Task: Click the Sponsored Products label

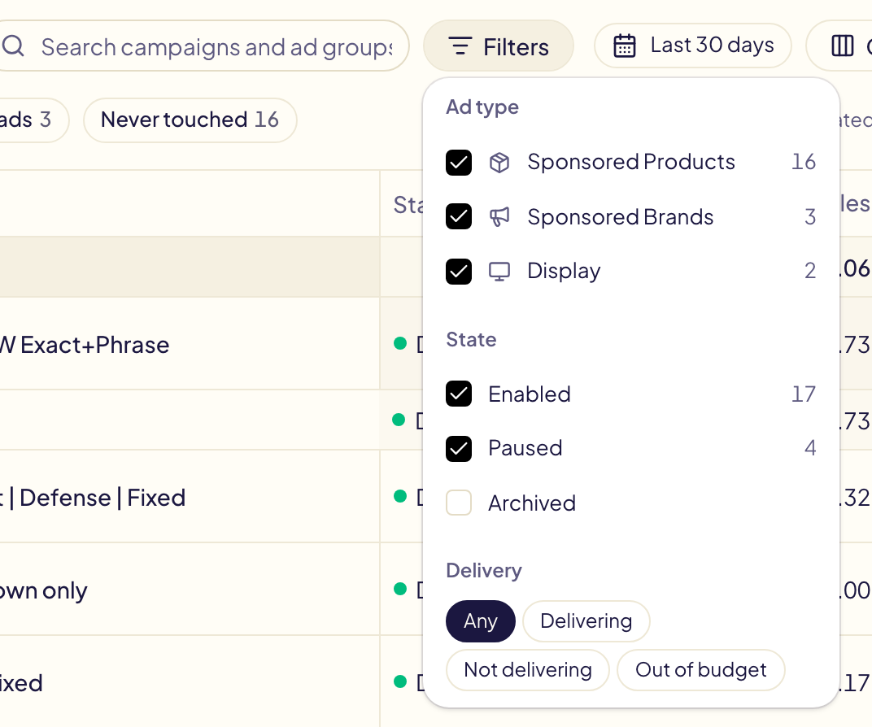Action: [631, 162]
